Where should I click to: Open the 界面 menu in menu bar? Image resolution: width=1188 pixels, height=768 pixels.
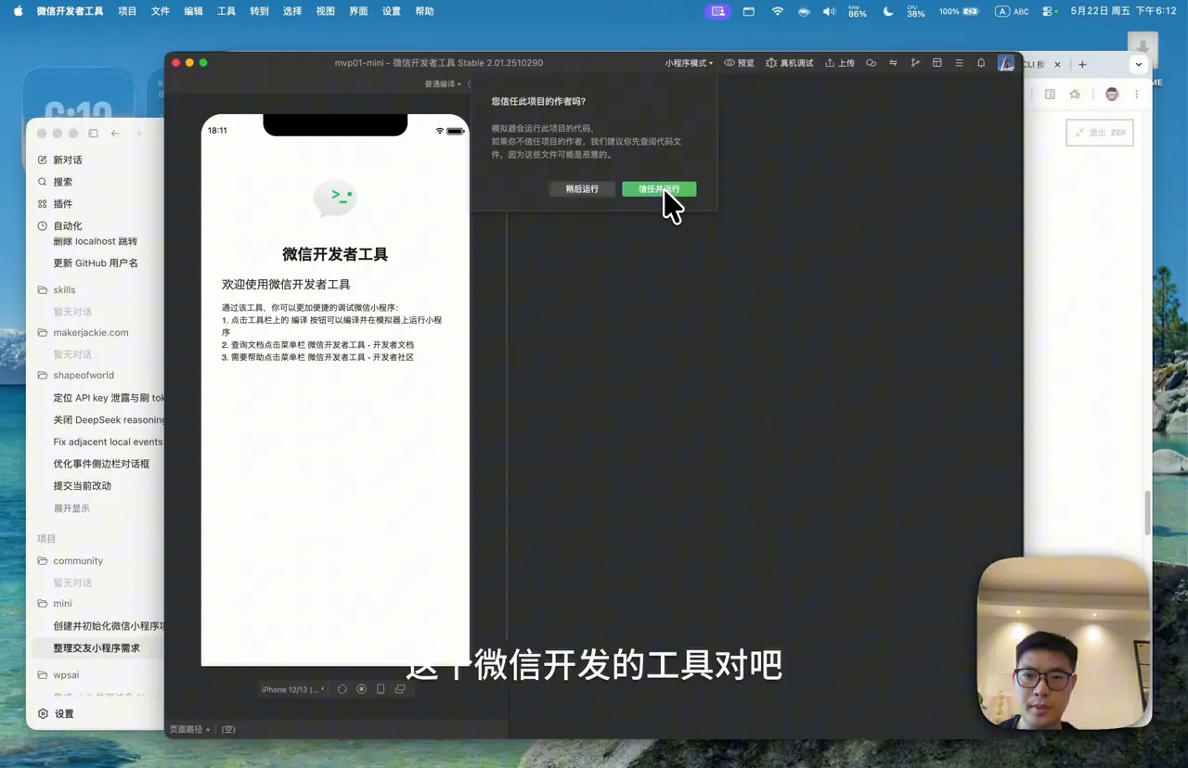tap(358, 11)
